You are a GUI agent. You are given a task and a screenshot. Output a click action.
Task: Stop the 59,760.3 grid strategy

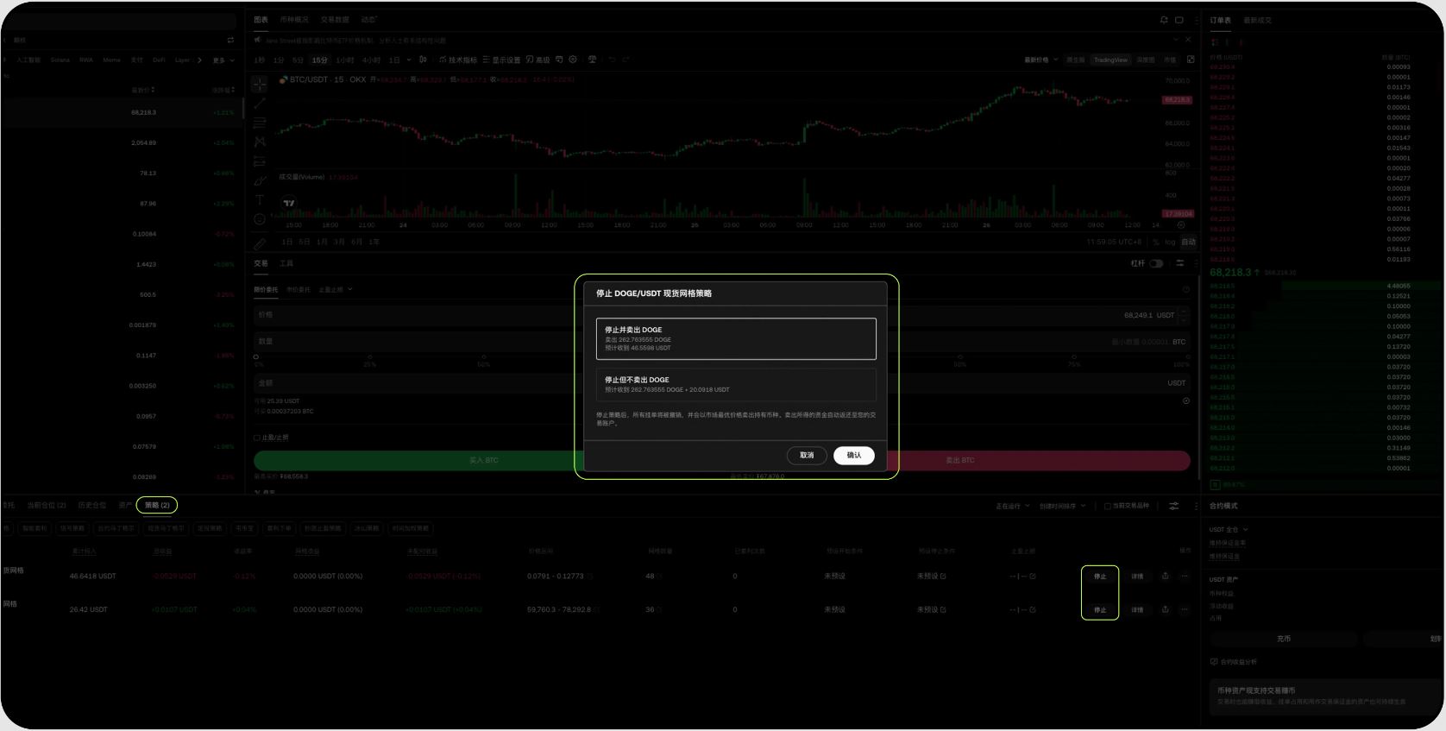1100,609
